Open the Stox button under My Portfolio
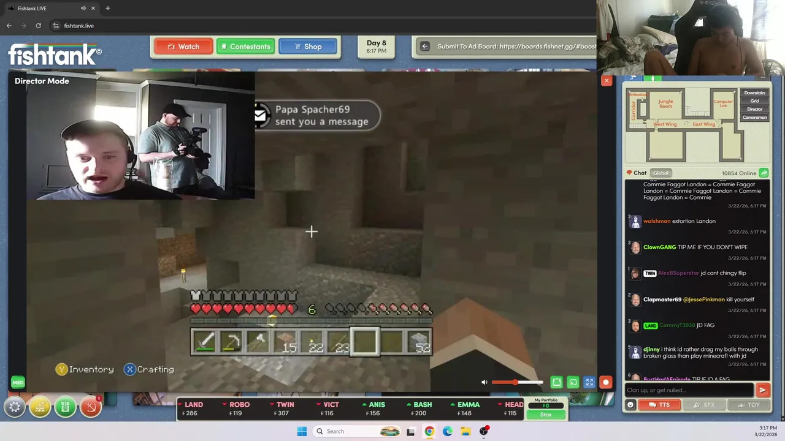Viewport: 785px width, 441px height. (x=546, y=415)
